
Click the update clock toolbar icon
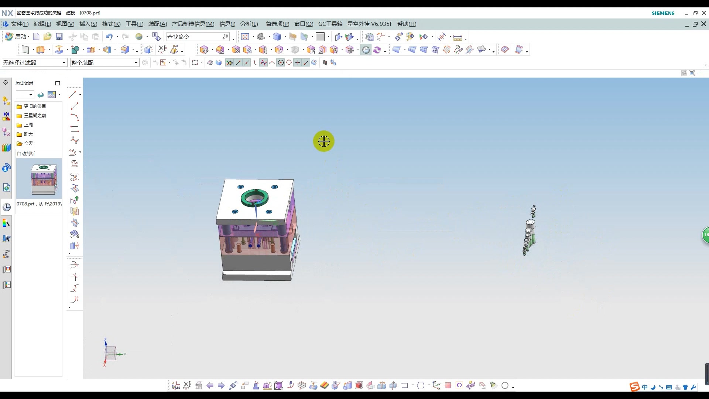click(x=366, y=50)
